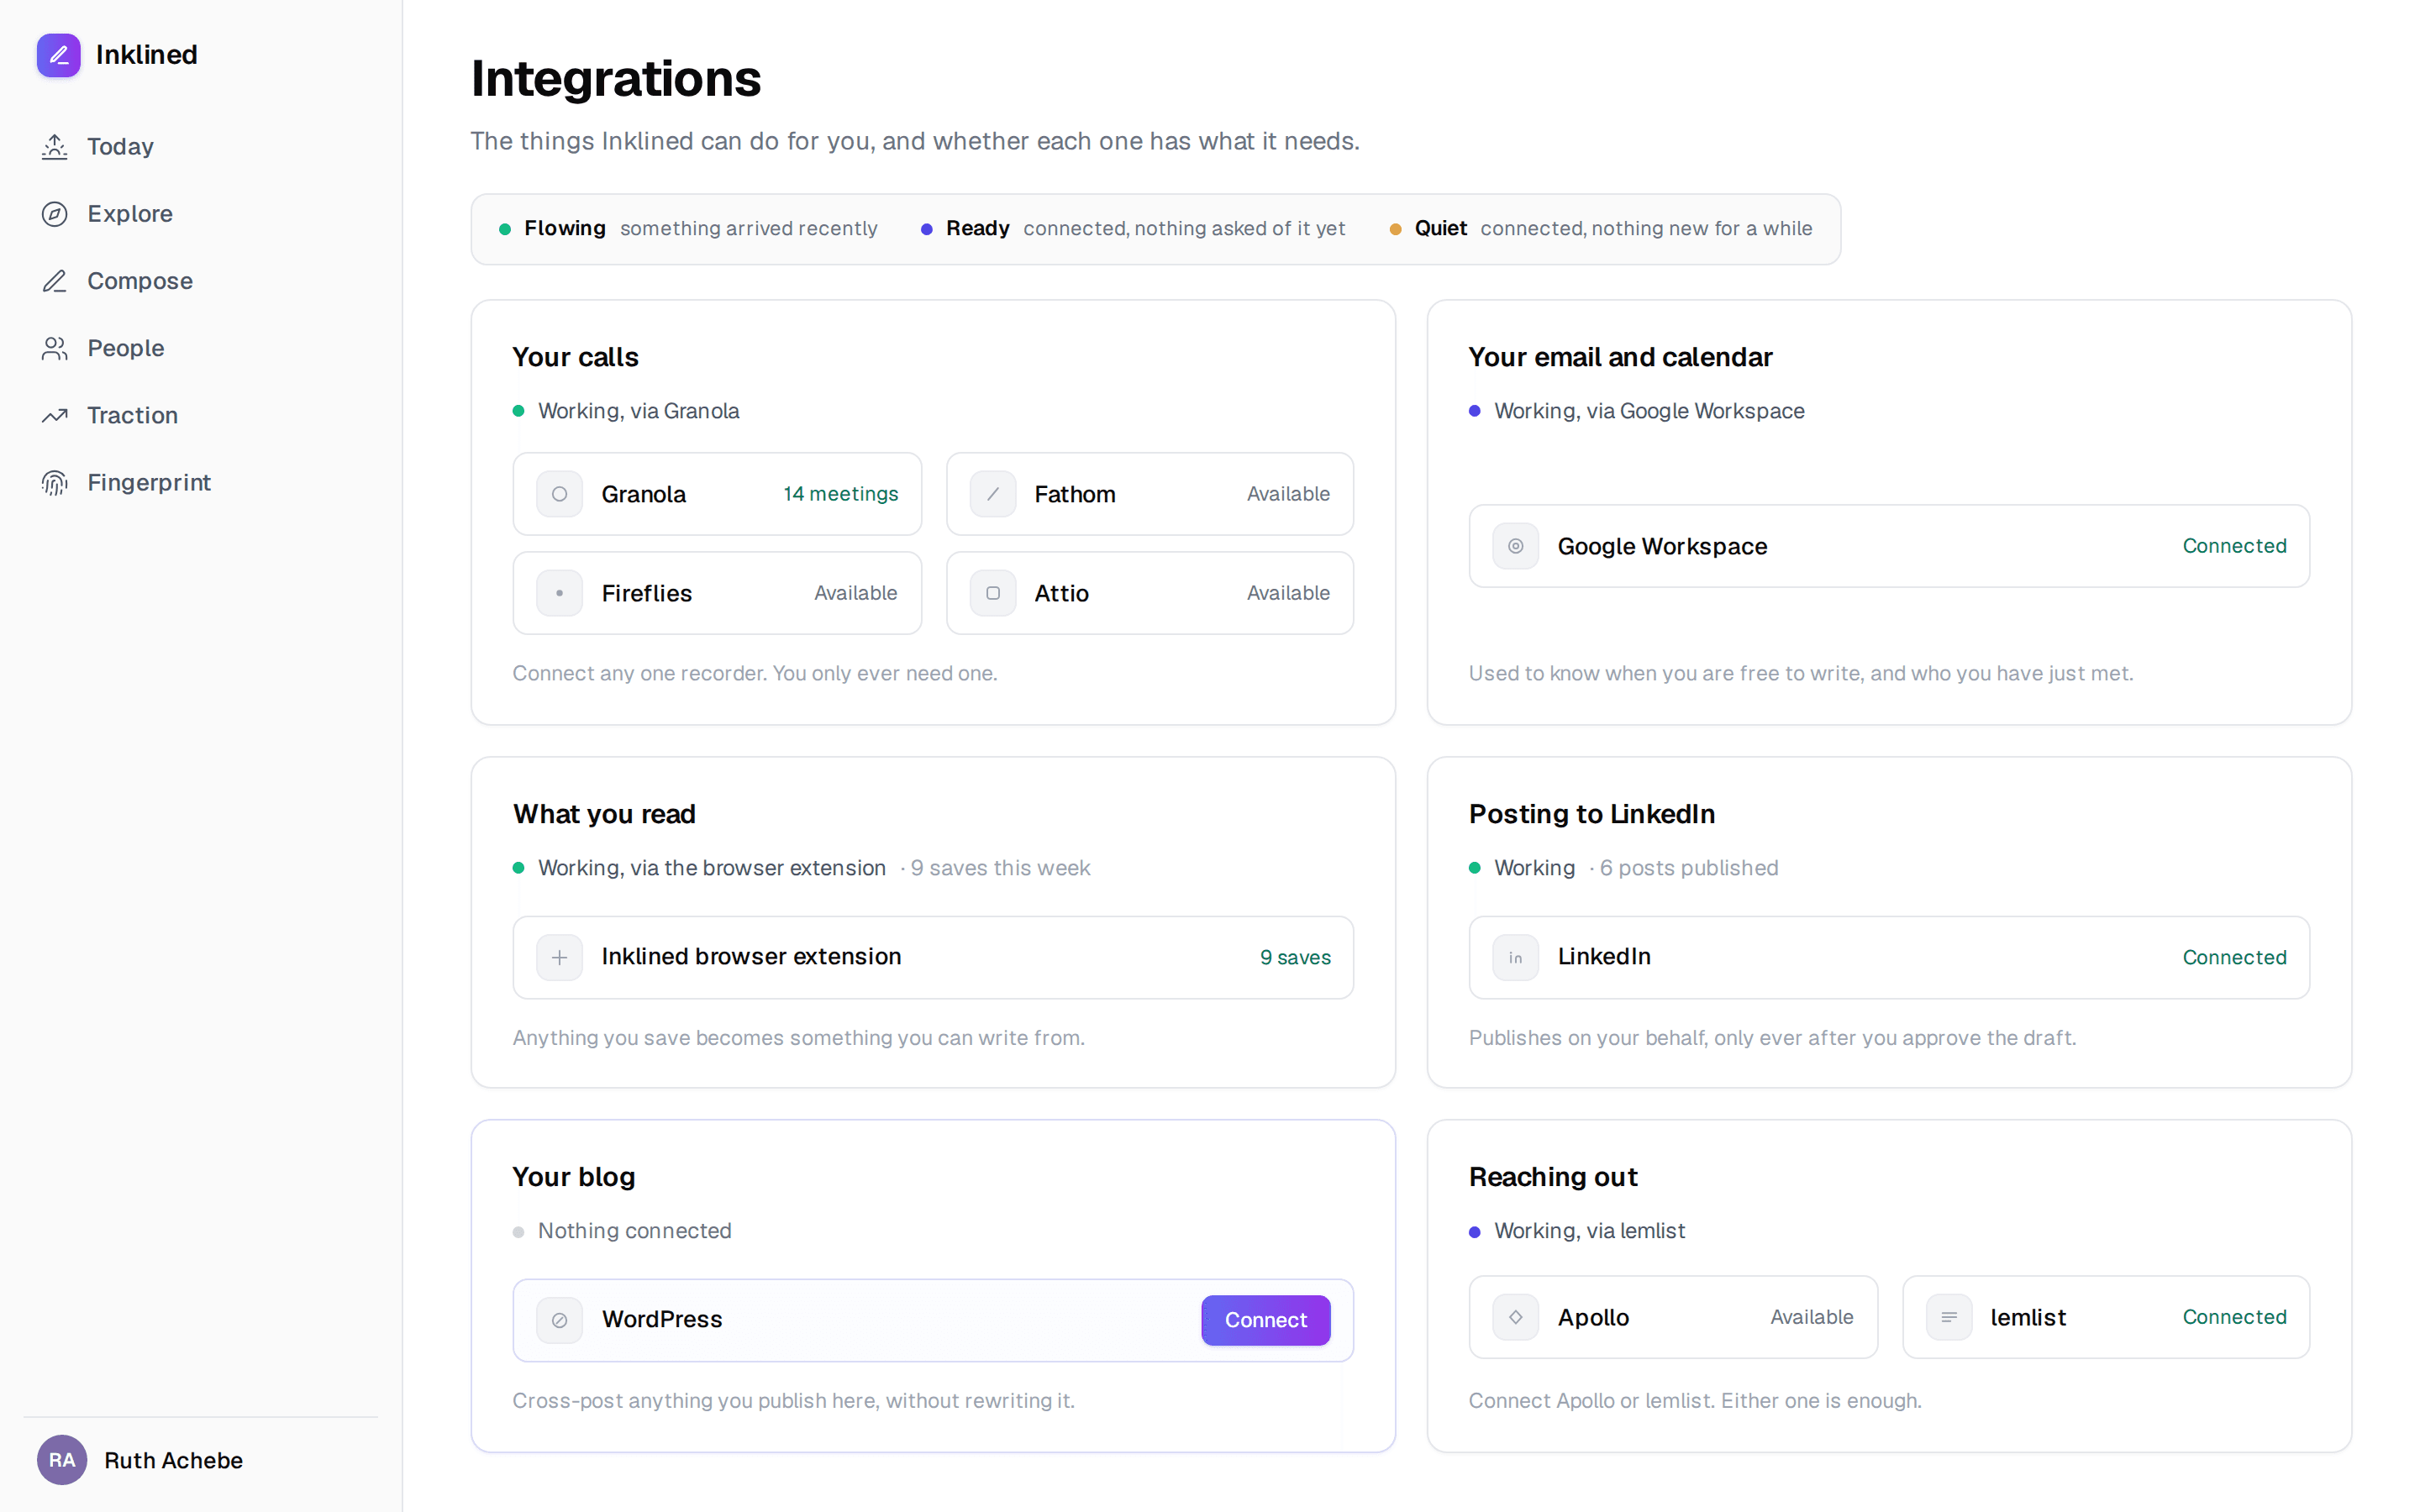The image size is (2420, 1512).
Task: Open the Today page
Action: pyautogui.click(x=201, y=147)
